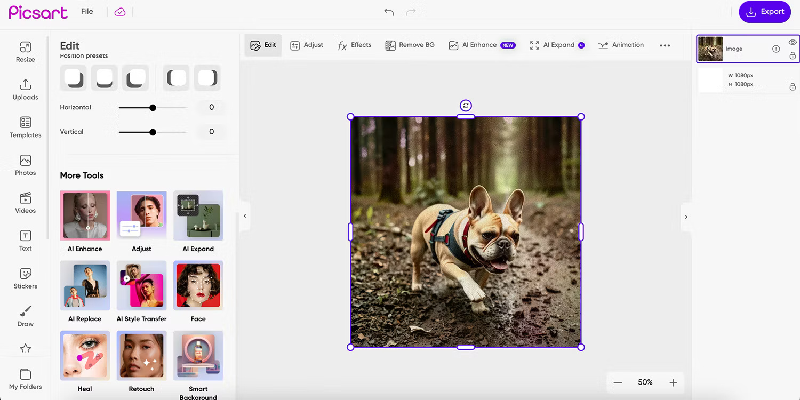This screenshot has height=400, width=800.
Task: Lock the Image layer
Action: point(793,55)
